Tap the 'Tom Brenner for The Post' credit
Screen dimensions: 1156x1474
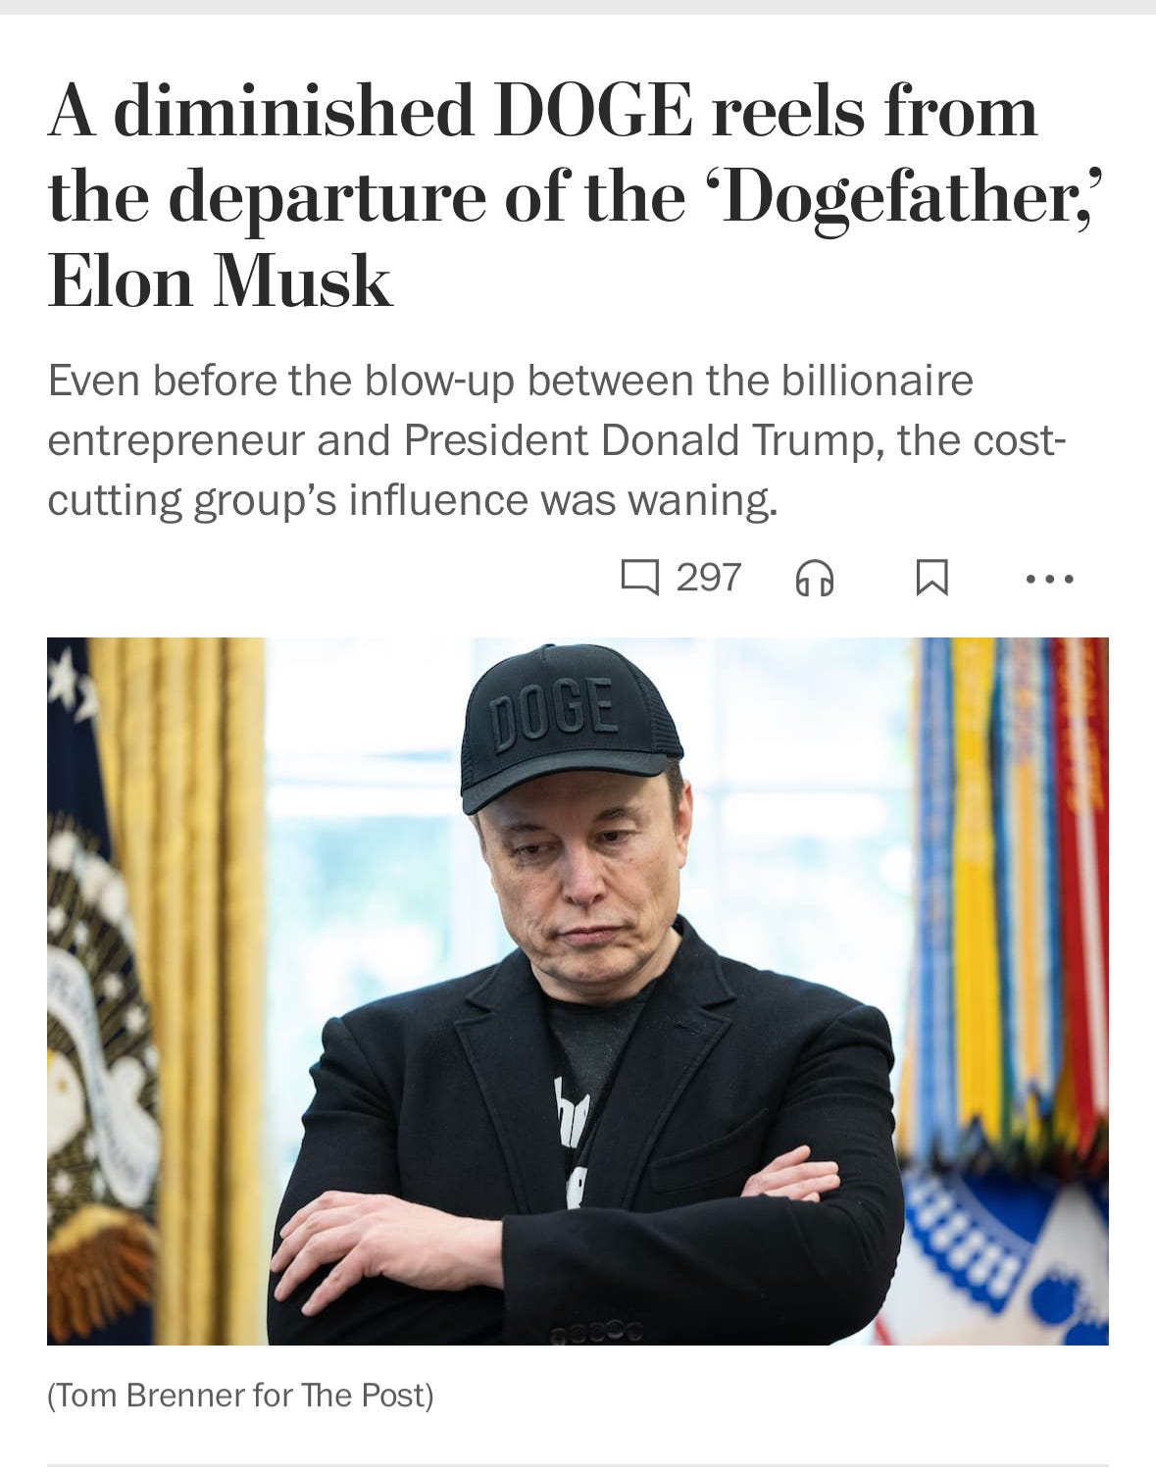point(240,1395)
